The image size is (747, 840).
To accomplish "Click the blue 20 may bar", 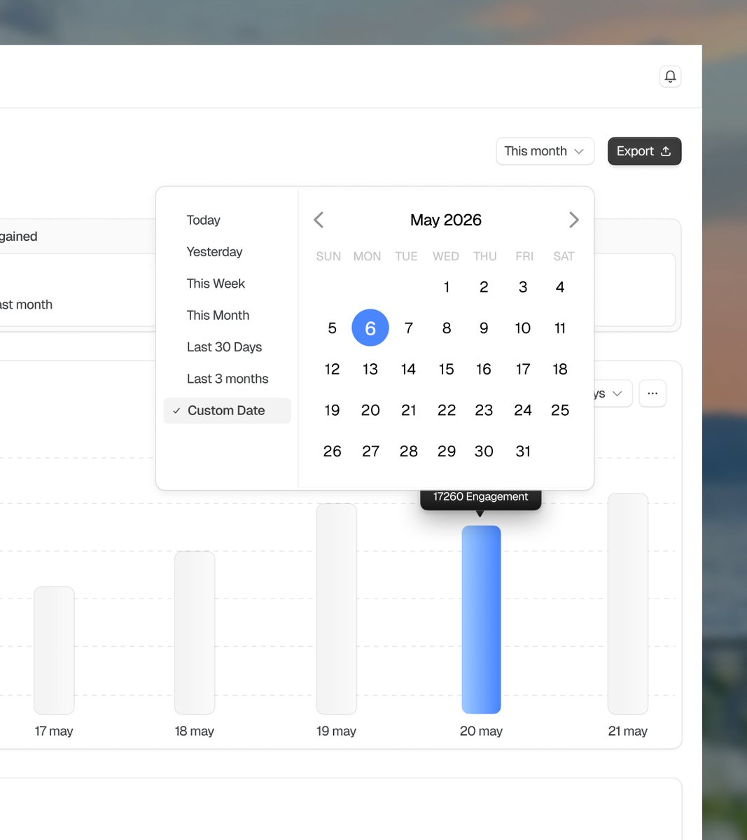I will pyautogui.click(x=481, y=619).
